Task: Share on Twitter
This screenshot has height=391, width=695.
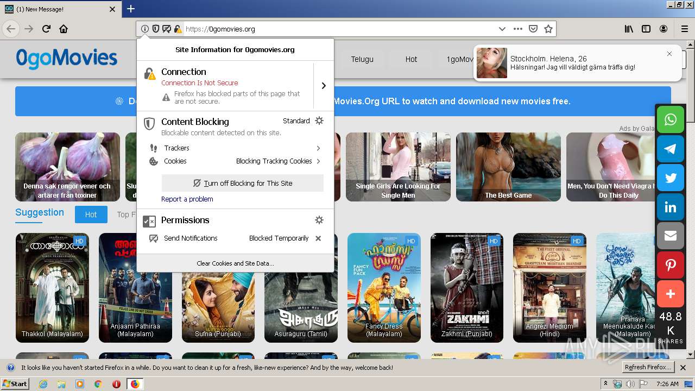Action: pos(671,178)
